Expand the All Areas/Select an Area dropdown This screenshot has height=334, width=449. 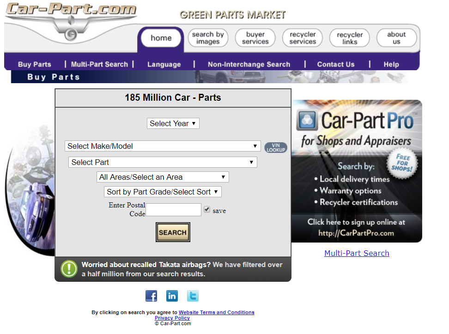point(163,177)
